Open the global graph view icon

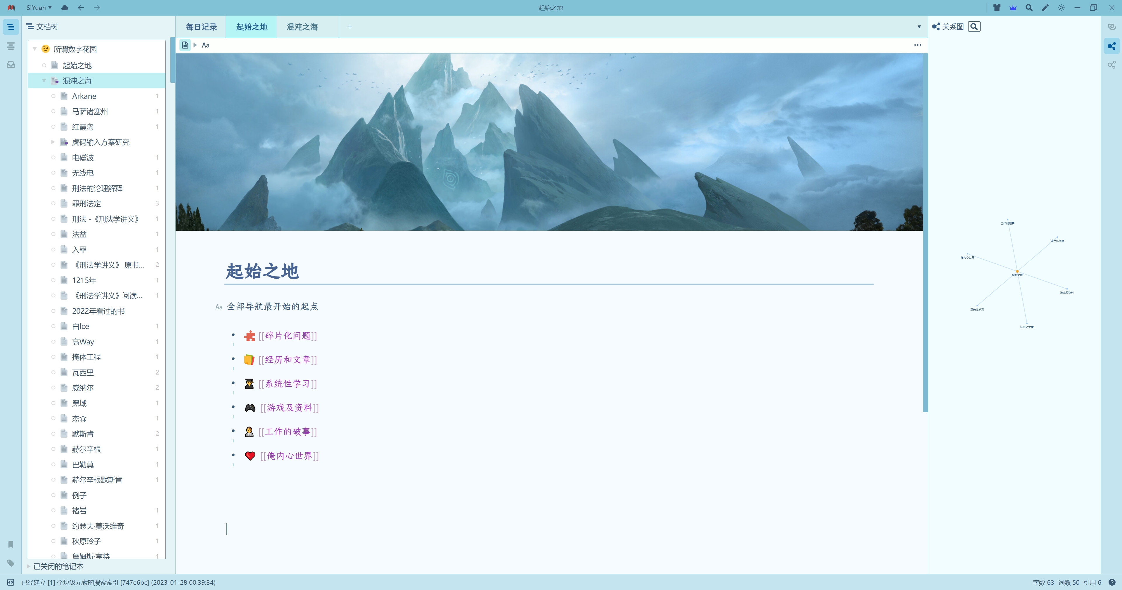(x=1111, y=65)
